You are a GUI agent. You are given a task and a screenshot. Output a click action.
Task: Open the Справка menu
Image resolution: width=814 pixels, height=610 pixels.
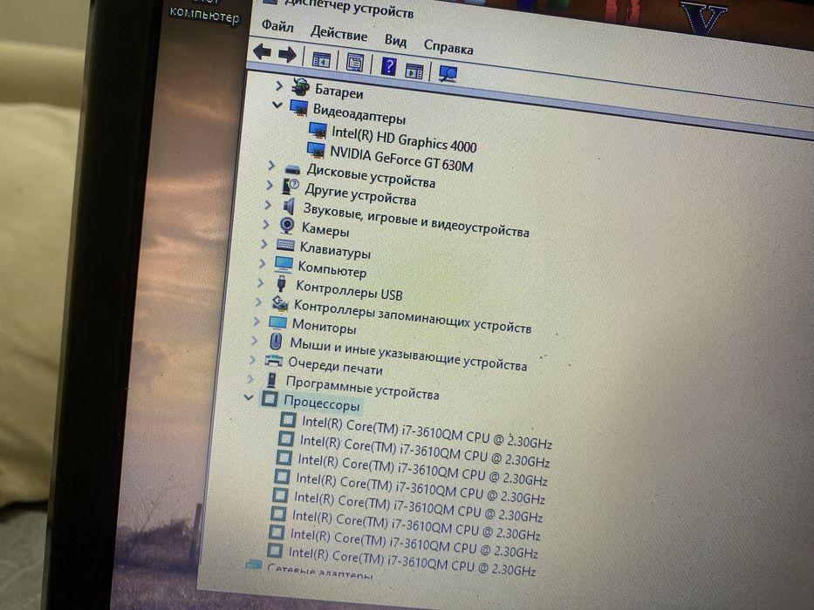[448, 47]
